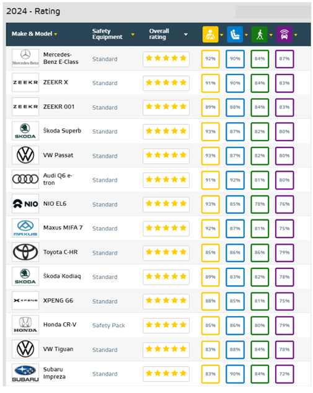Viewport: 313px width, 393px height.
Task: Click the purple Safety Assist icon
Action: click(284, 34)
